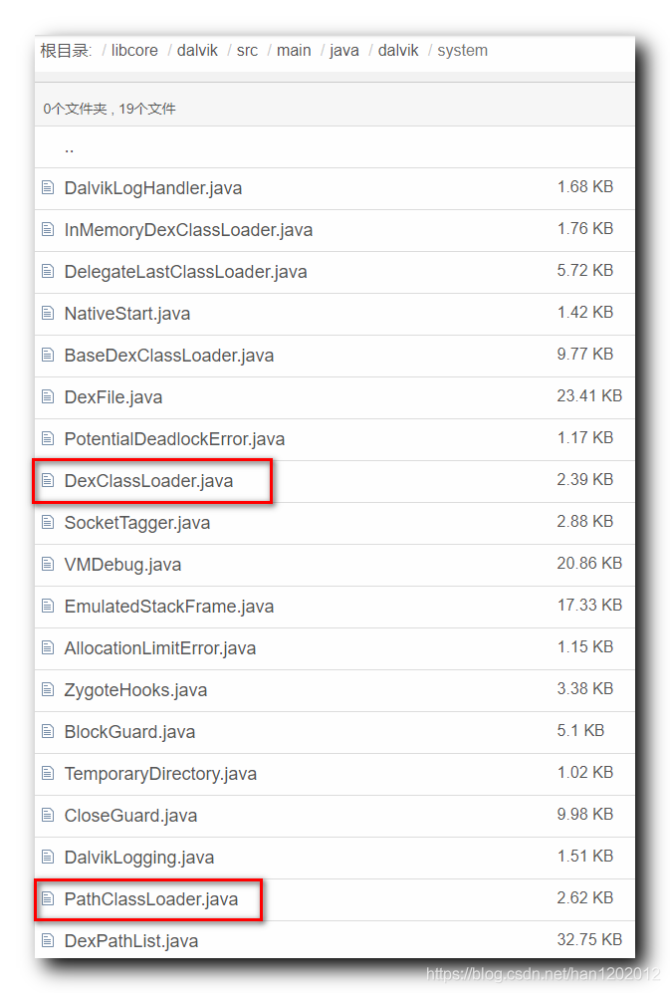670x993 pixels.
Task: Open BaseDexClassLoader.java file
Action: (x=169, y=356)
